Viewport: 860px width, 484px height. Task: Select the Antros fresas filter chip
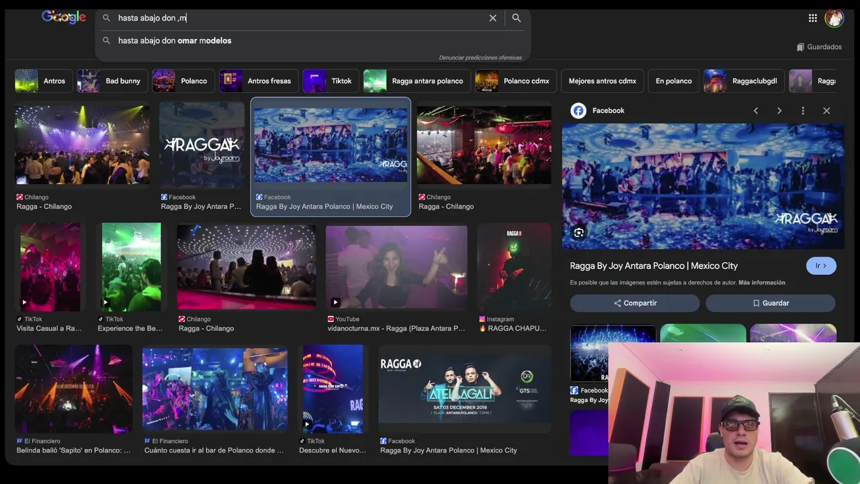tap(257, 81)
